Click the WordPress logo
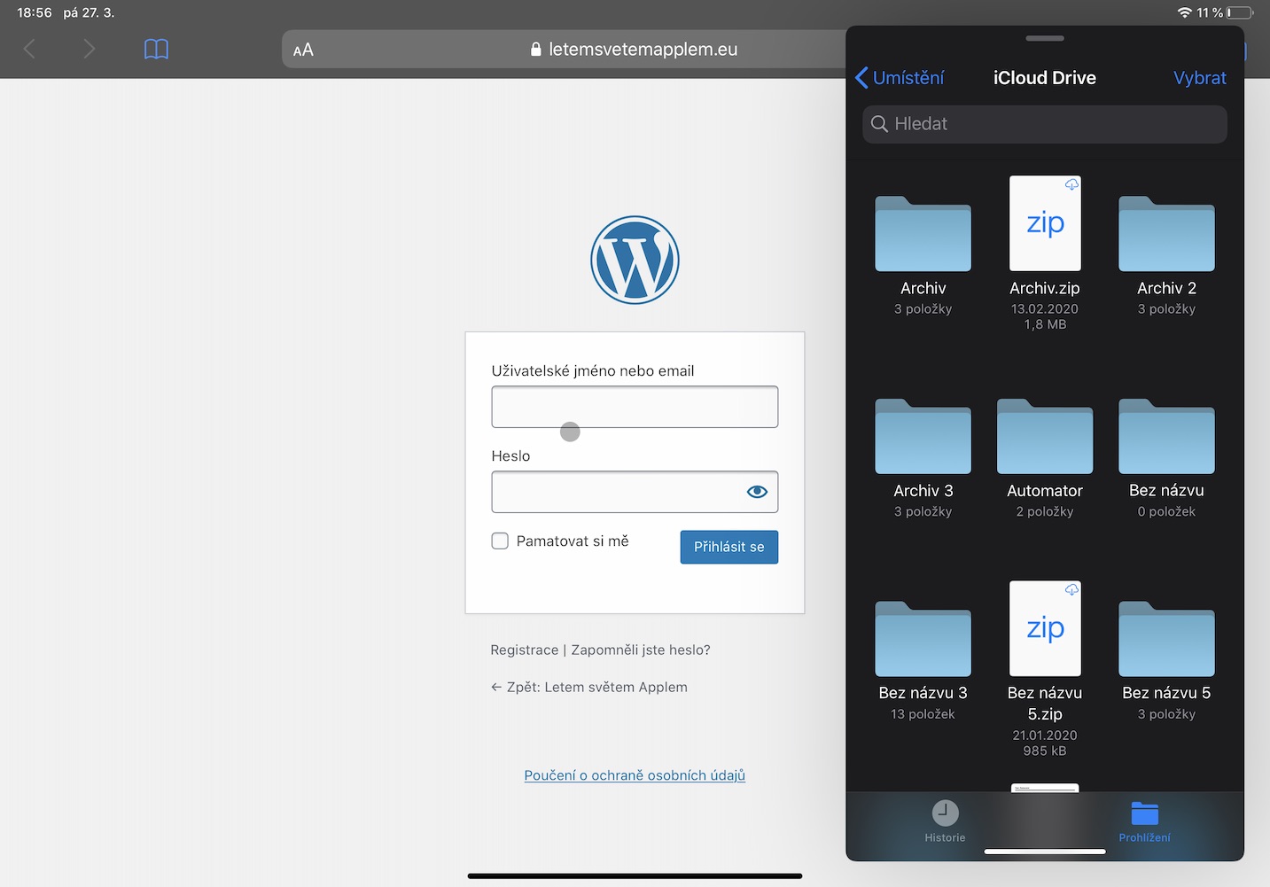 635,260
